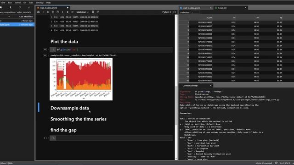Image resolution: width=294 pixels, height=165 pixels.
Task: Select the Contextual Help tab
Action: [190, 86]
